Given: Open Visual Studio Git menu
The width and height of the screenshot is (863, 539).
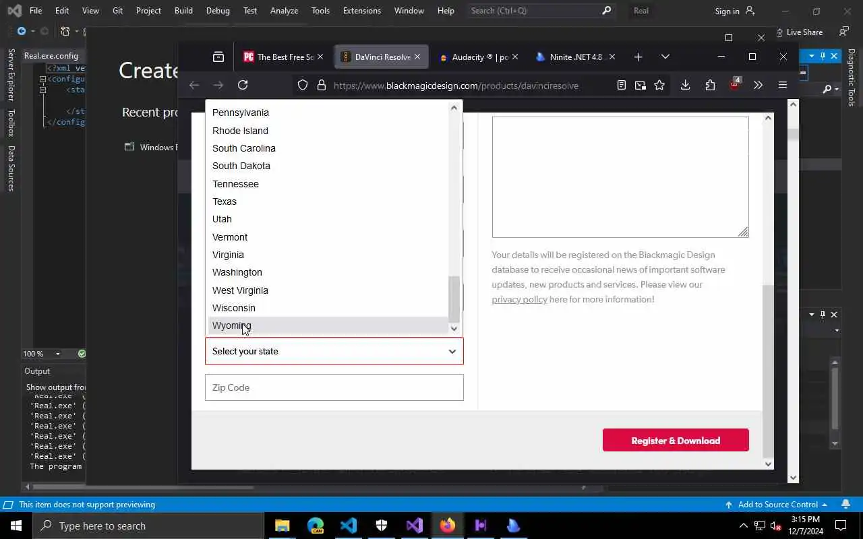Looking at the screenshot, I should tap(117, 11).
